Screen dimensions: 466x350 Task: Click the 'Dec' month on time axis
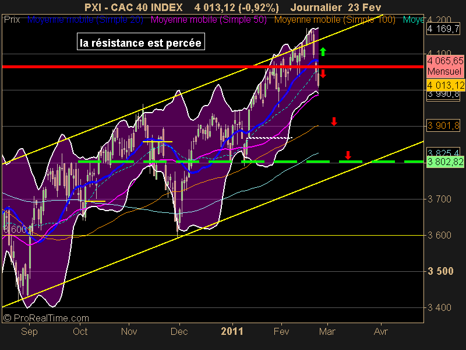pyautogui.click(x=179, y=331)
